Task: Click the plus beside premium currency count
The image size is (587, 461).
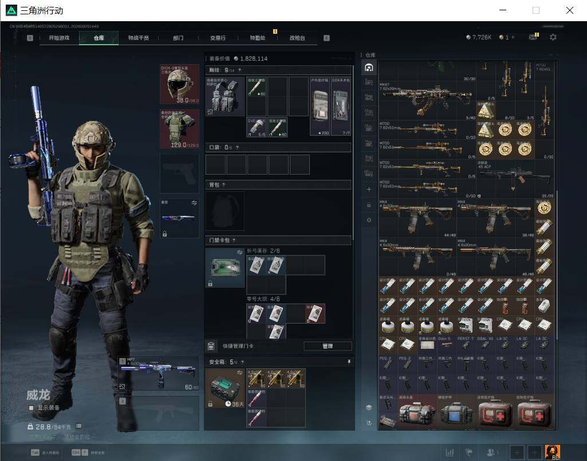Action: coord(513,37)
